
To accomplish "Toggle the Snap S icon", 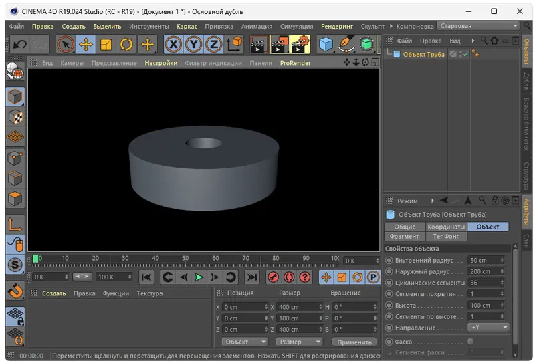I will (15, 265).
